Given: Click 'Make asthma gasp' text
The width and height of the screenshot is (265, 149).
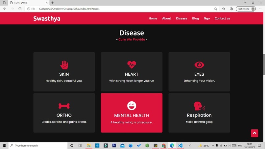Looking at the screenshot, I should point(199,122).
